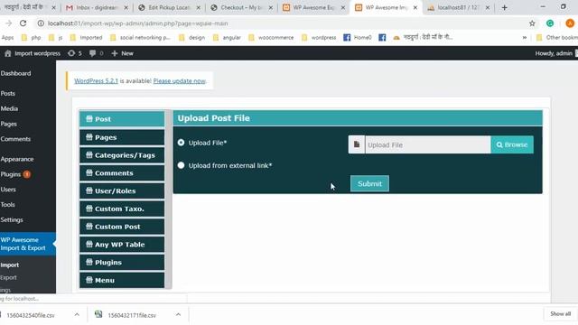Open the Custom Taxo. tab

[122, 209]
